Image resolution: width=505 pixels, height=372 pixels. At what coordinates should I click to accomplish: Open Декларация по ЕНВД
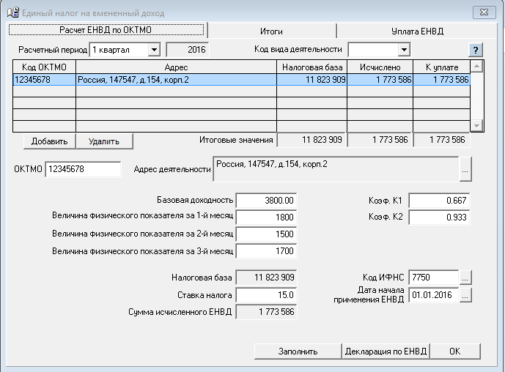[386, 351]
